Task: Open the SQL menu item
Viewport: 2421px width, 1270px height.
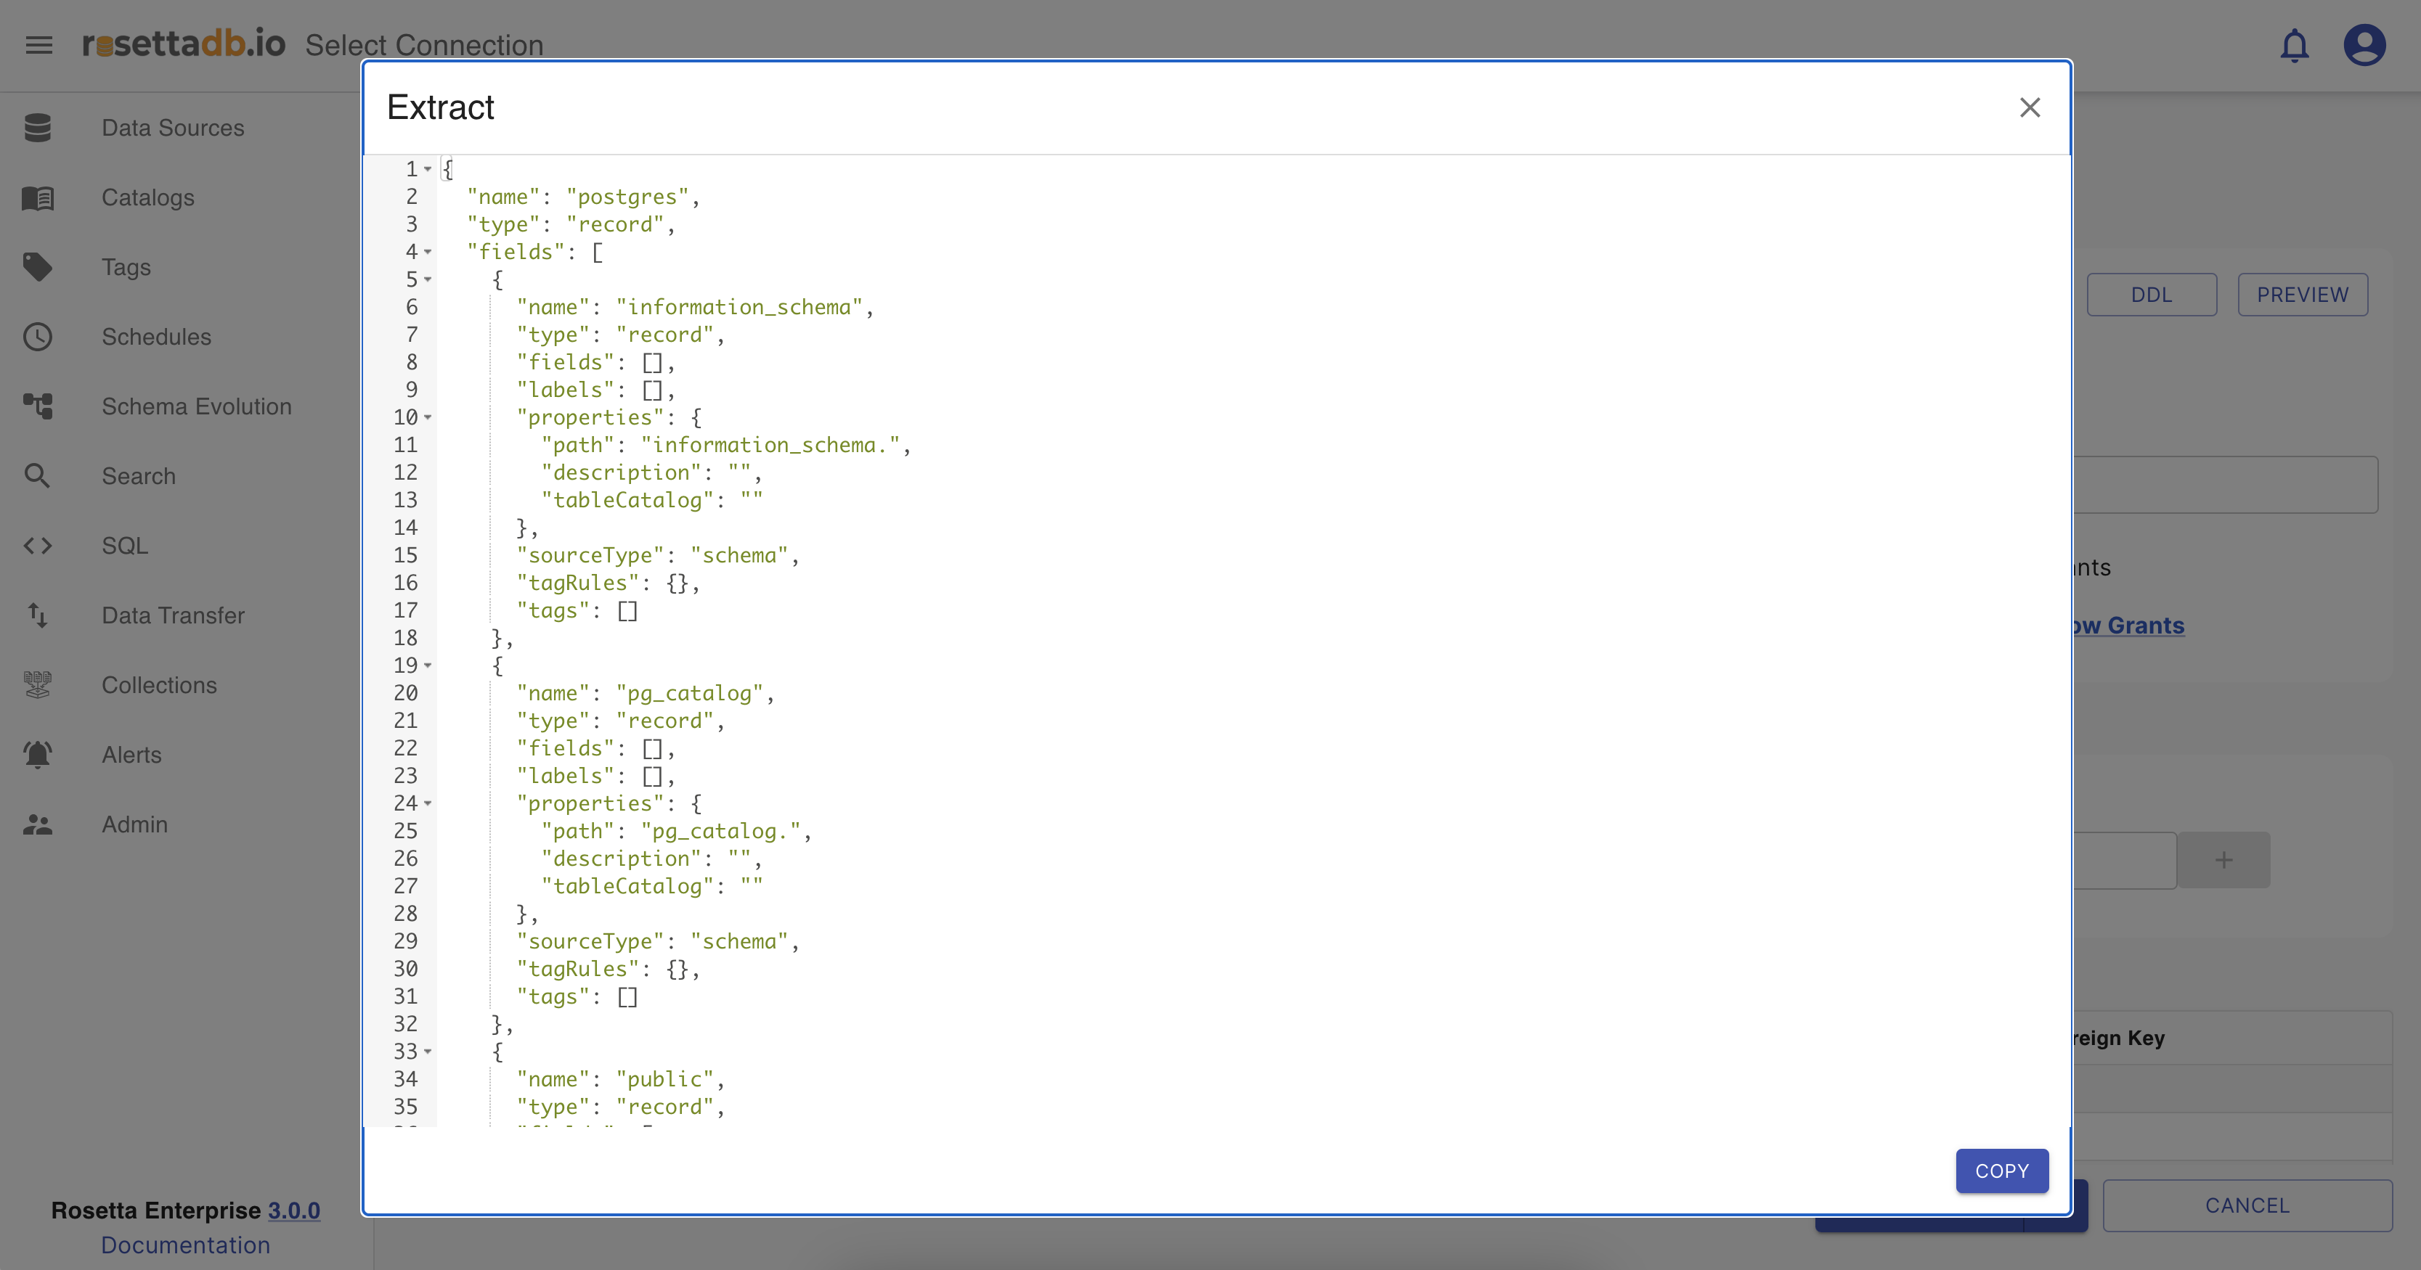Action: (125, 546)
